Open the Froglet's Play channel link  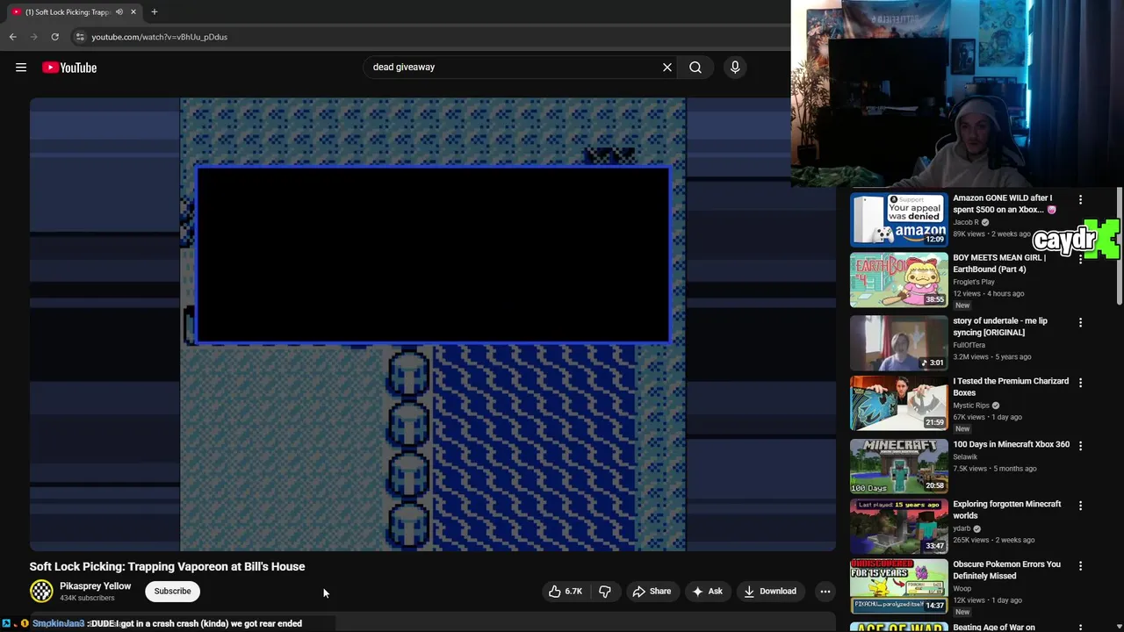[974, 282]
